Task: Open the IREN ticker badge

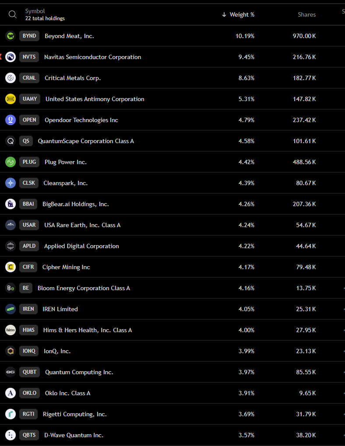Action: click(x=28, y=309)
